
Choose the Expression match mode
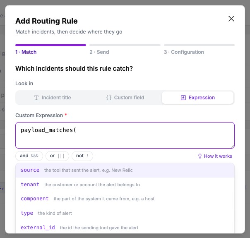[198, 98]
